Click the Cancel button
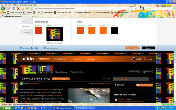The width and height of the screenshot is (176, 110). 148,48
